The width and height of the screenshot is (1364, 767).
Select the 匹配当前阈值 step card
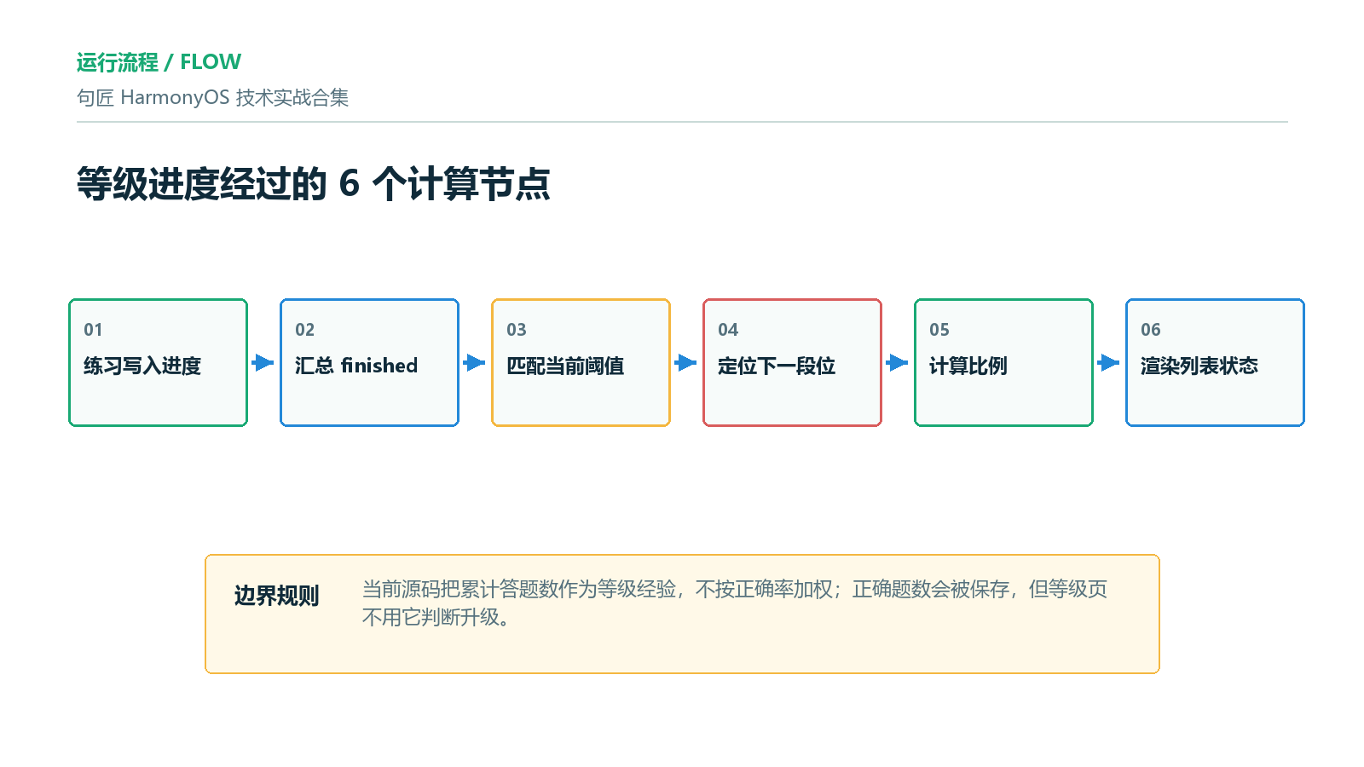[x=581, y=362]
